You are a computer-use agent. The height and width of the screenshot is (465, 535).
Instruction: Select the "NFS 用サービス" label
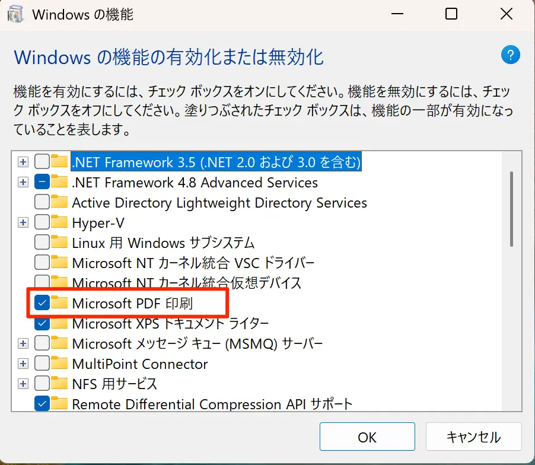point(114,384)
